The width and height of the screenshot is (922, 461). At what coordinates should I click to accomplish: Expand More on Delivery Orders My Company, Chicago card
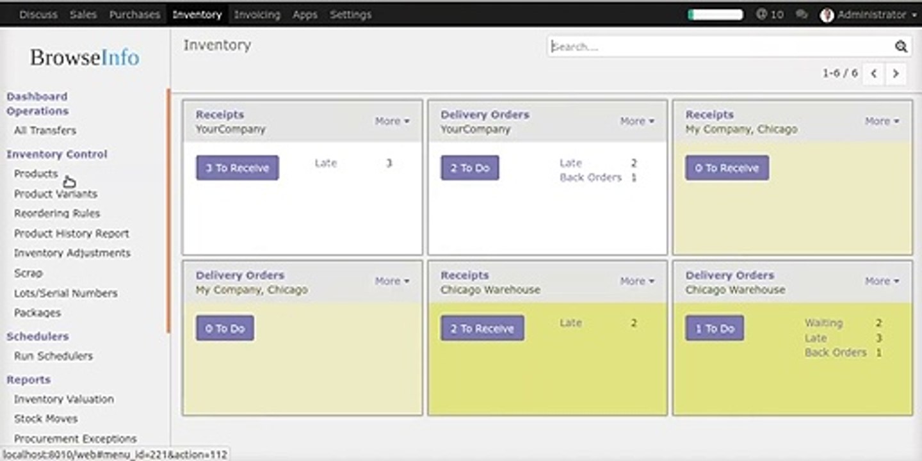pyautogui.click(x=392, y=281)
